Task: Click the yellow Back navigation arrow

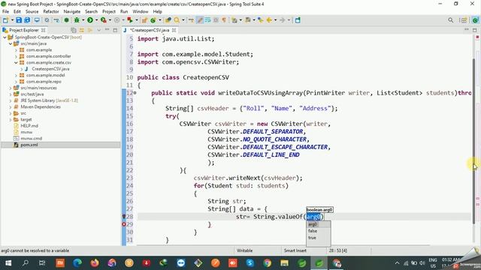Action: [269, 20]
